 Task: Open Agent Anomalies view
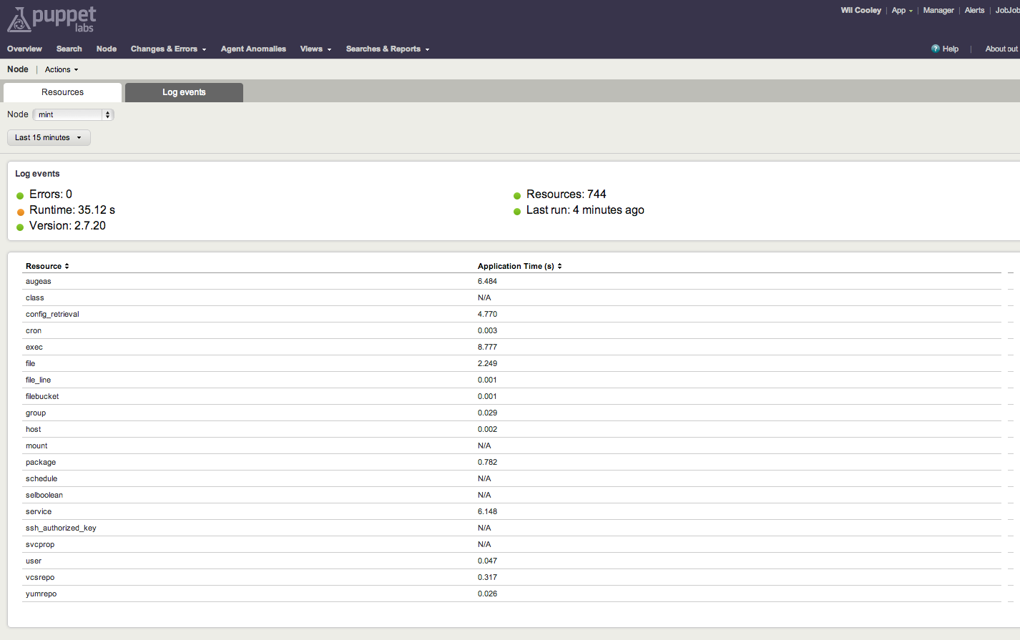click(253, 49)
